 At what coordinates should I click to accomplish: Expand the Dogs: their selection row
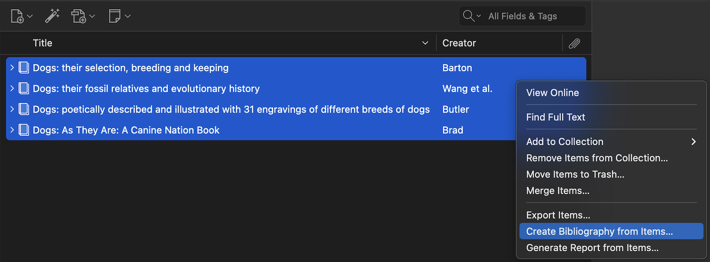12,68
